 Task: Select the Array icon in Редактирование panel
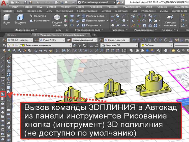(155, 25)
